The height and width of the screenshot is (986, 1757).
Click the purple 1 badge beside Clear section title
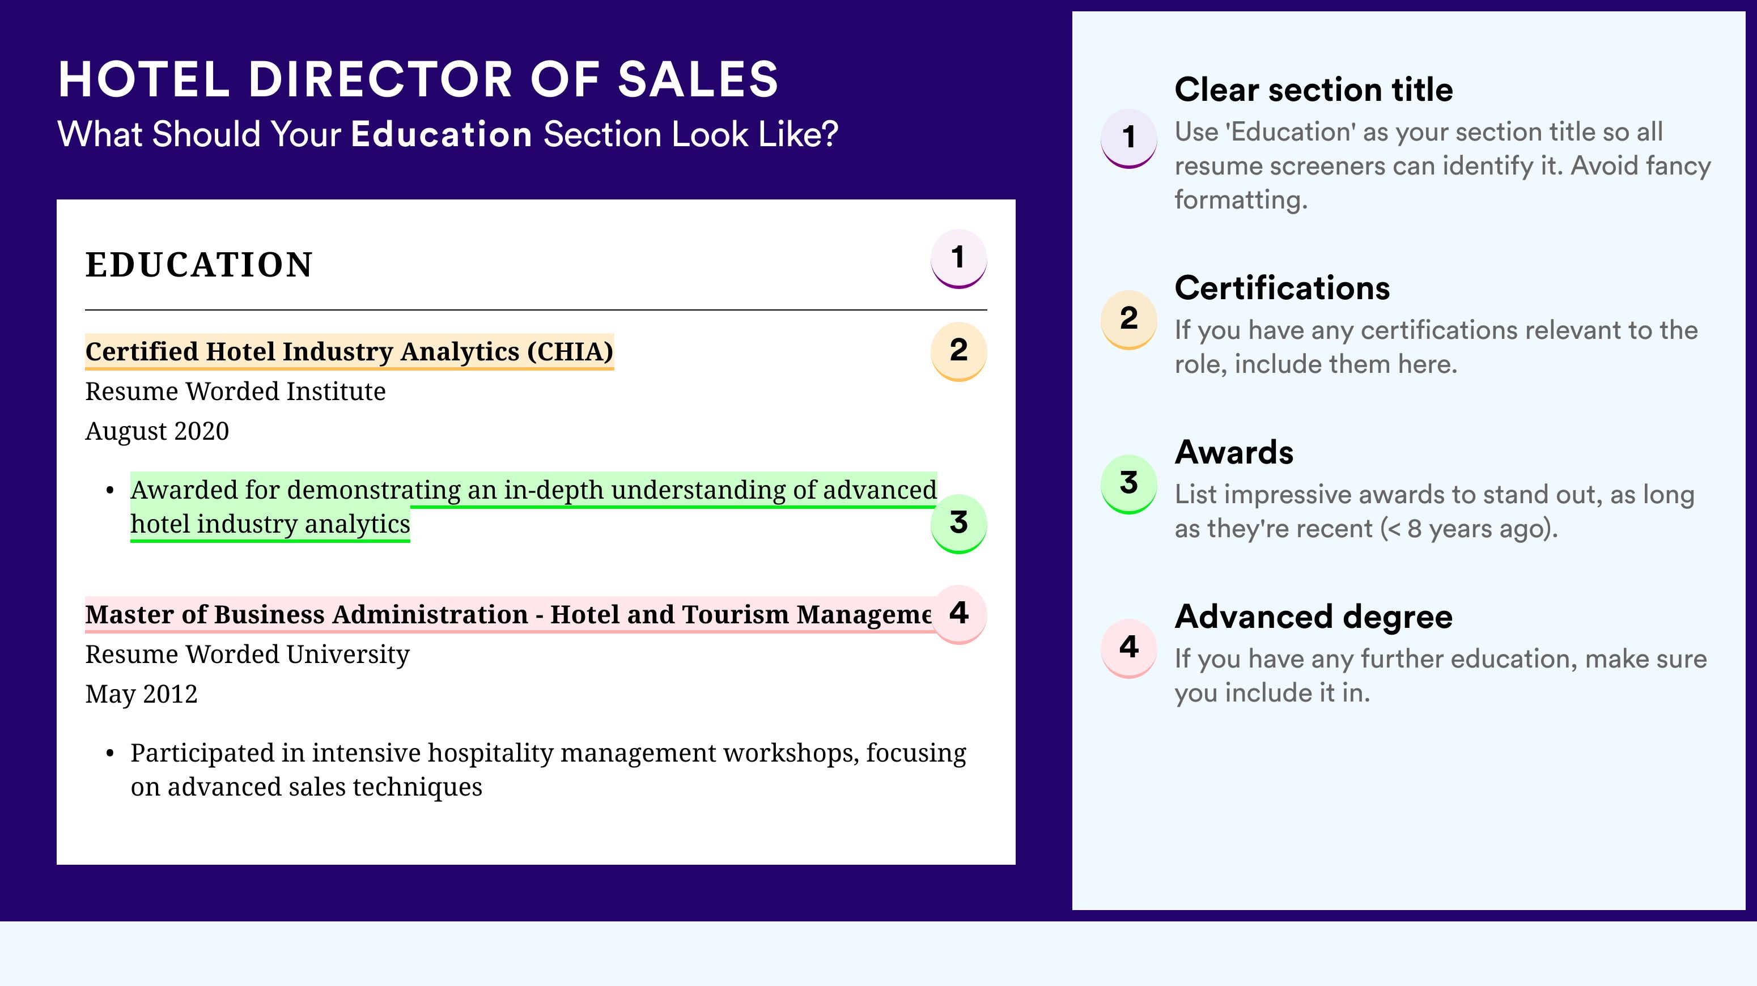[x=1129, y=138]
